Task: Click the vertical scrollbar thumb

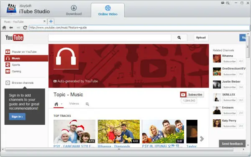Action: (248, 47)
